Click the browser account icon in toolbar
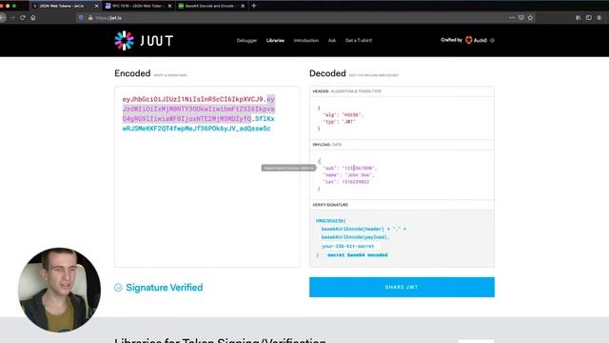The image size is (609, 343). tap(599, 17)
